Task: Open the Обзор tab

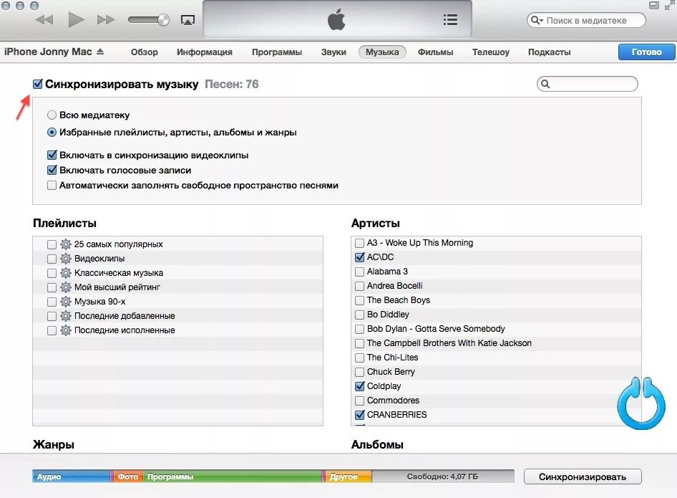Action: pos(145,52)
